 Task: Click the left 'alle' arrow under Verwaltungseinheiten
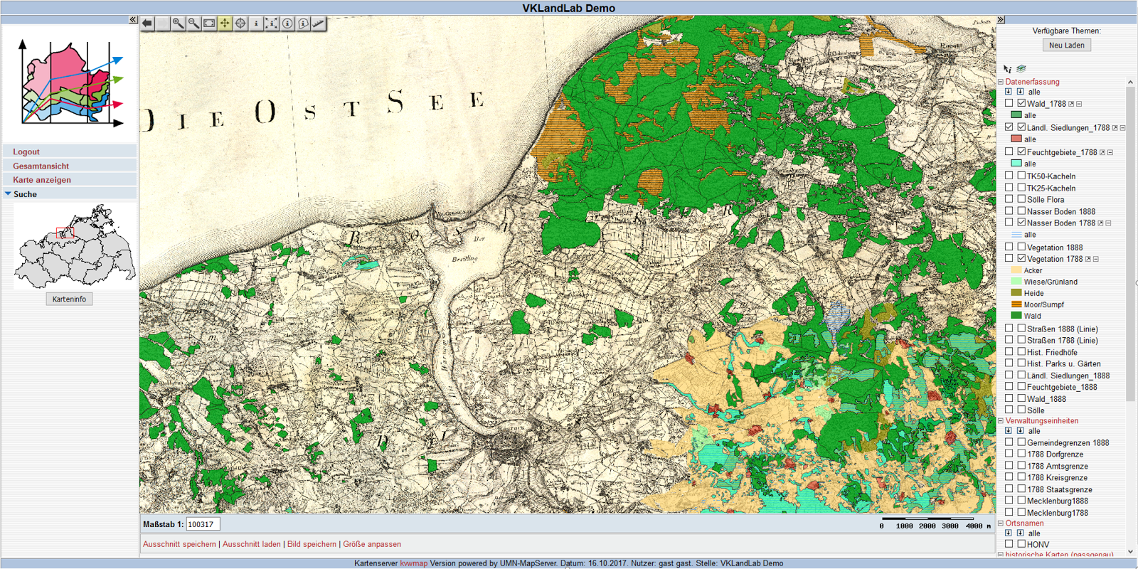[1009, 431]
